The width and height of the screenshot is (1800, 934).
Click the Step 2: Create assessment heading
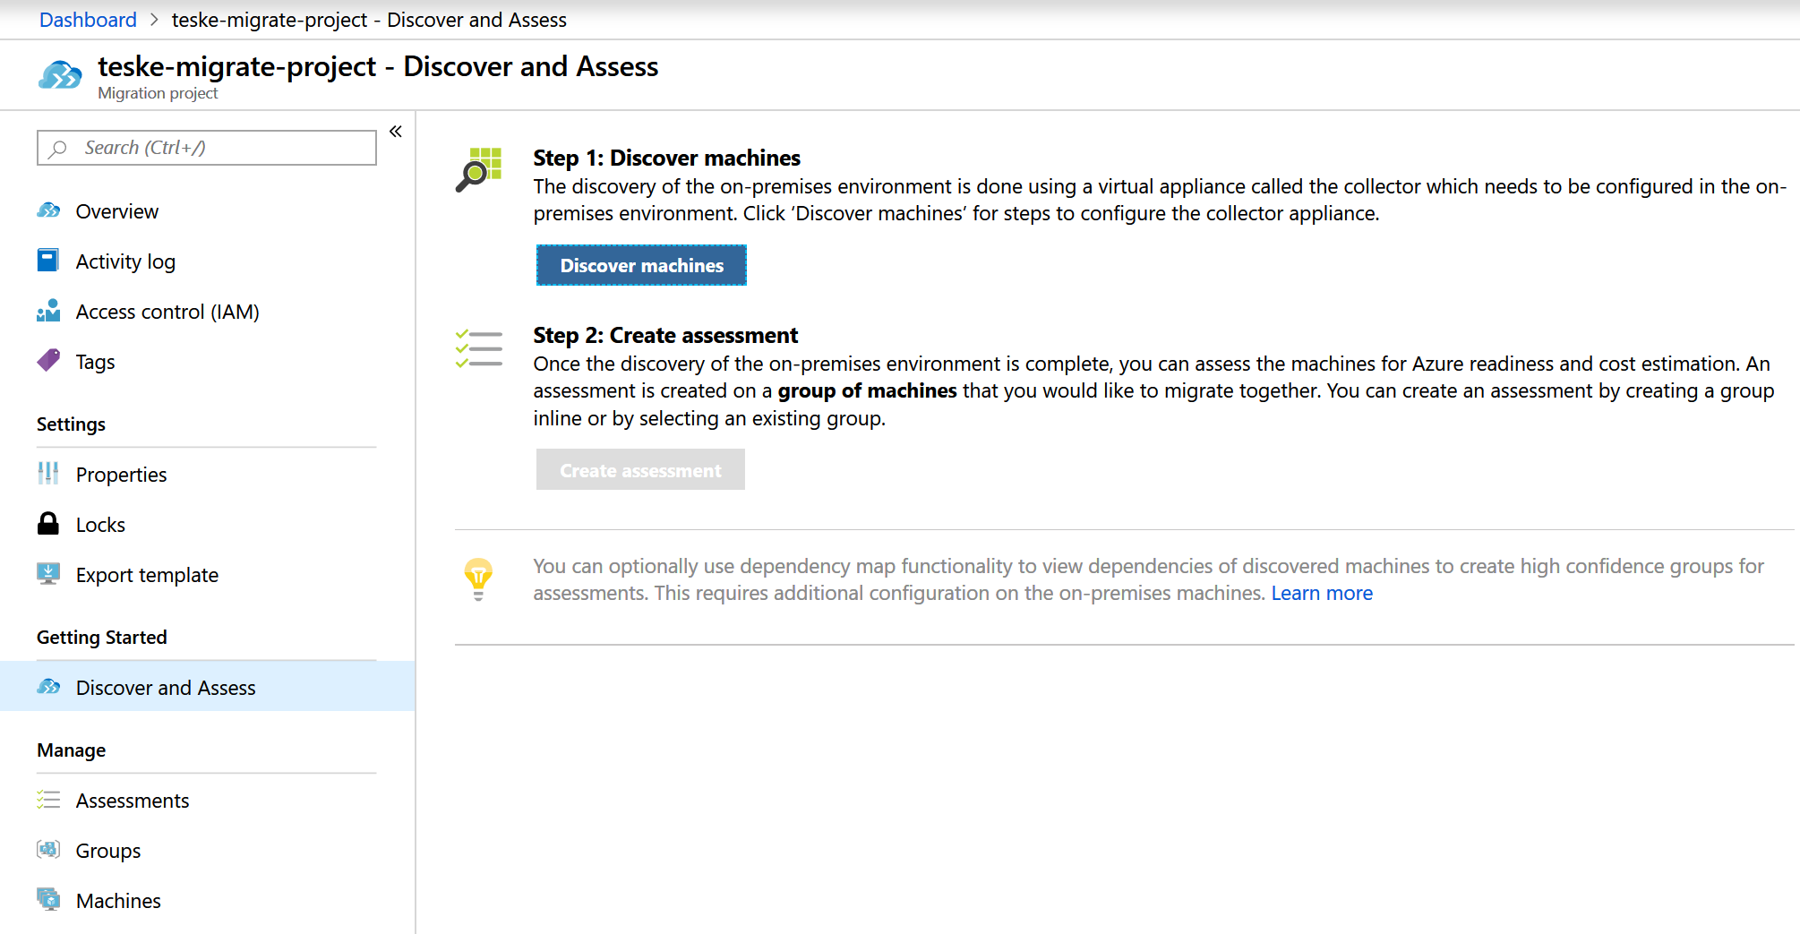point(665,335)
